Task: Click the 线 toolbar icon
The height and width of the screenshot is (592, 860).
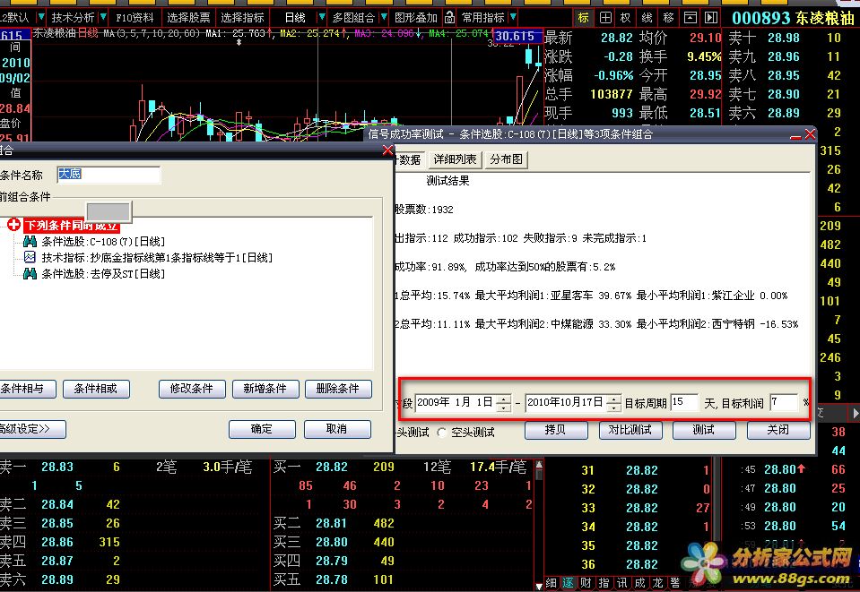Action: (x=647, y=18)
